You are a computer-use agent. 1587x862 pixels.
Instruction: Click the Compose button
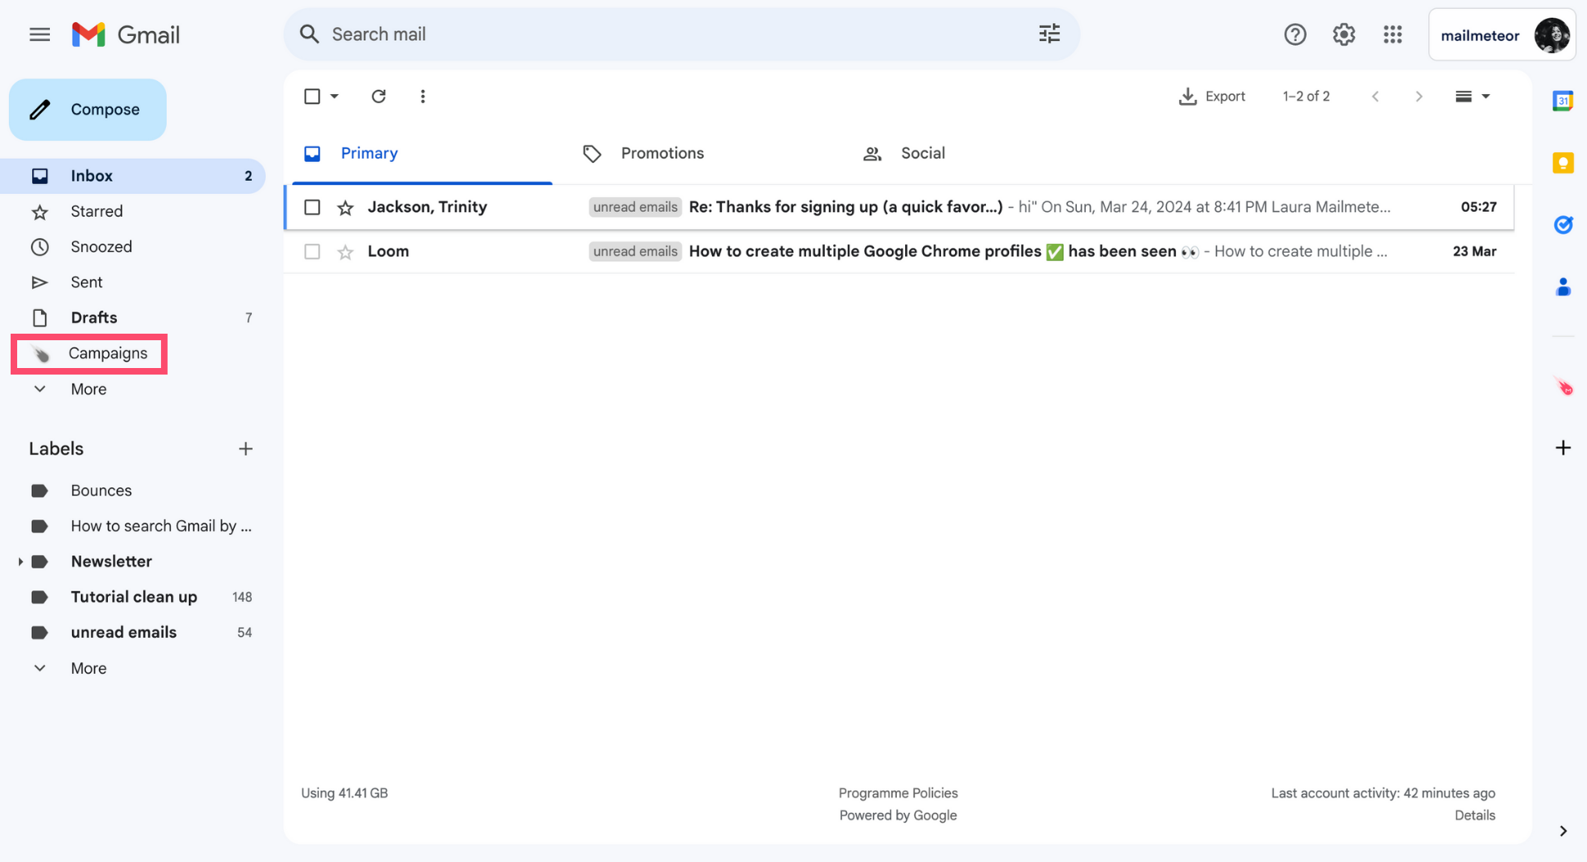pos(87,110)
